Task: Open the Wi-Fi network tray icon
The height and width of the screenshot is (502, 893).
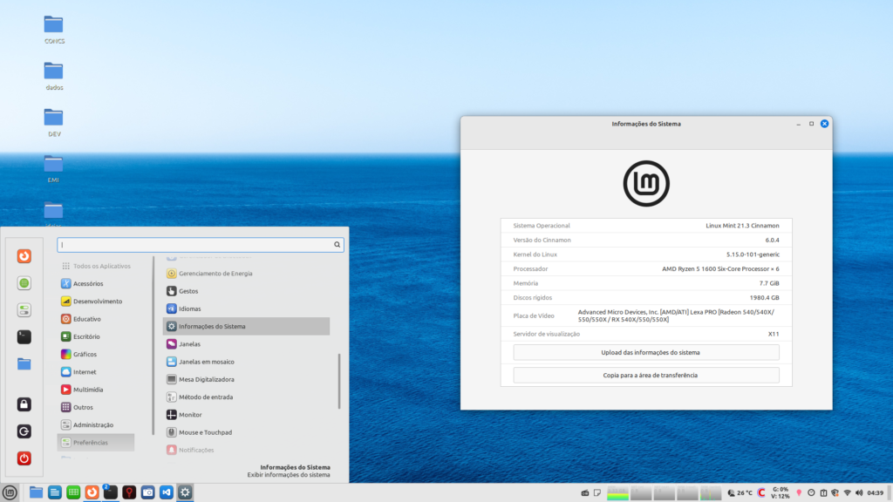Action: tap(846, 492)
